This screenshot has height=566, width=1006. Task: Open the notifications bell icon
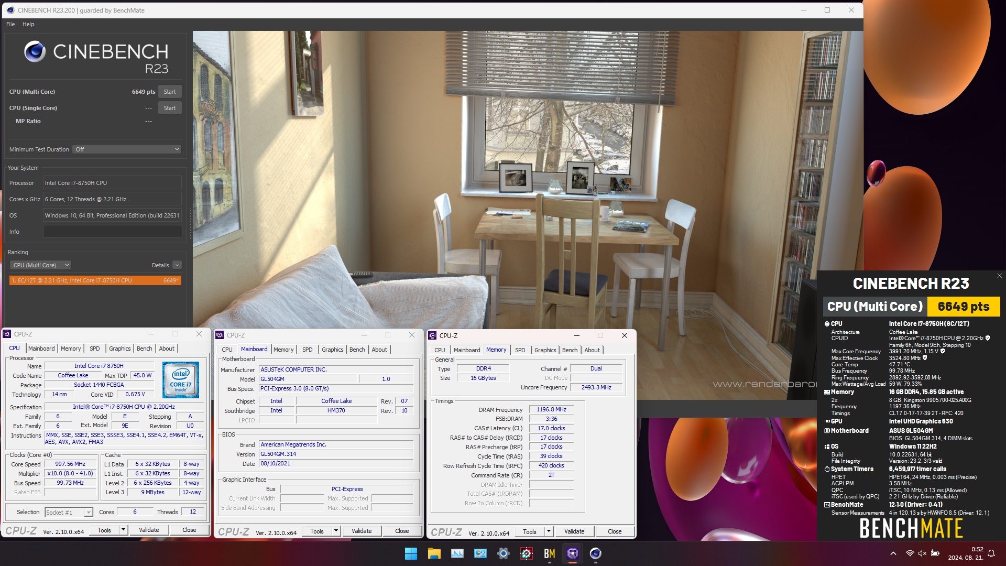[991, 553]
